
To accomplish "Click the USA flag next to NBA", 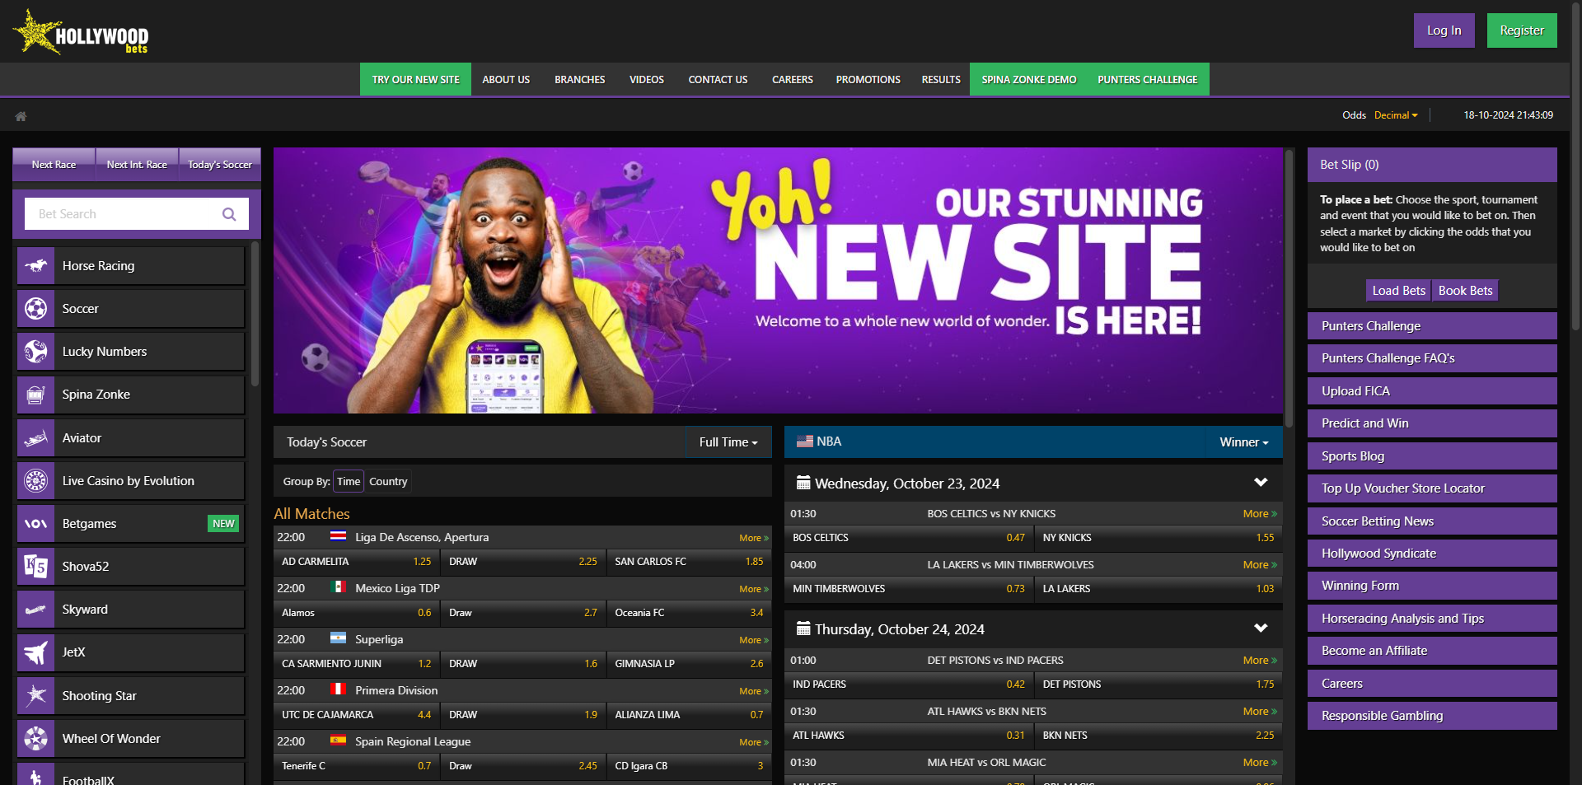I will point(805,442).
